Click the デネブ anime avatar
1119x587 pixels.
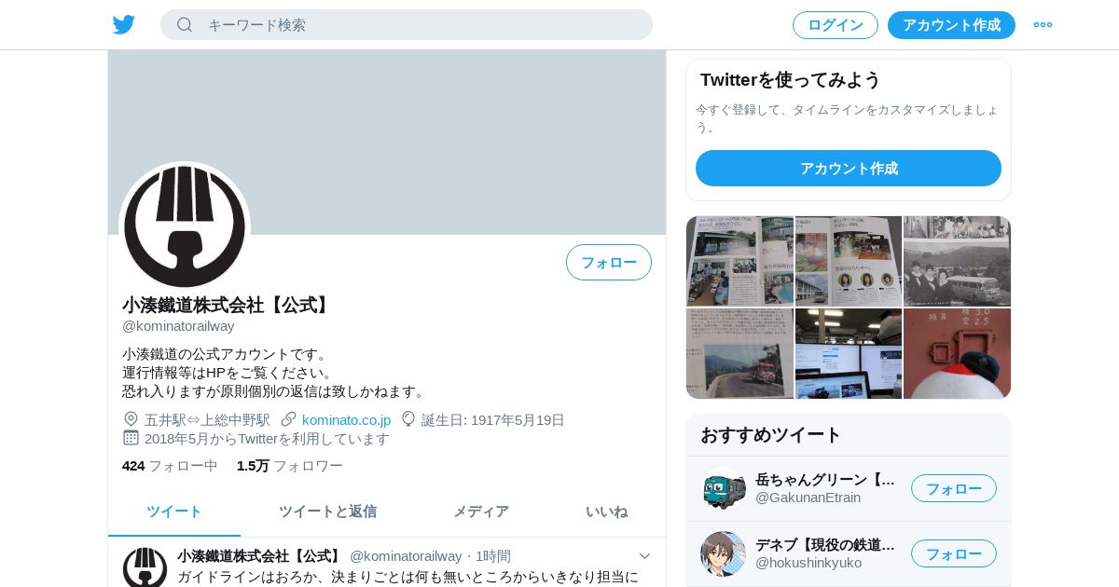pos(724,553)
